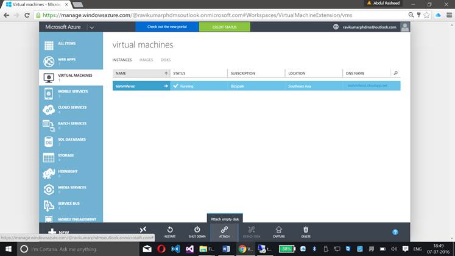Switch to Instances tab
455x256 pixels.
coord(122,60)
